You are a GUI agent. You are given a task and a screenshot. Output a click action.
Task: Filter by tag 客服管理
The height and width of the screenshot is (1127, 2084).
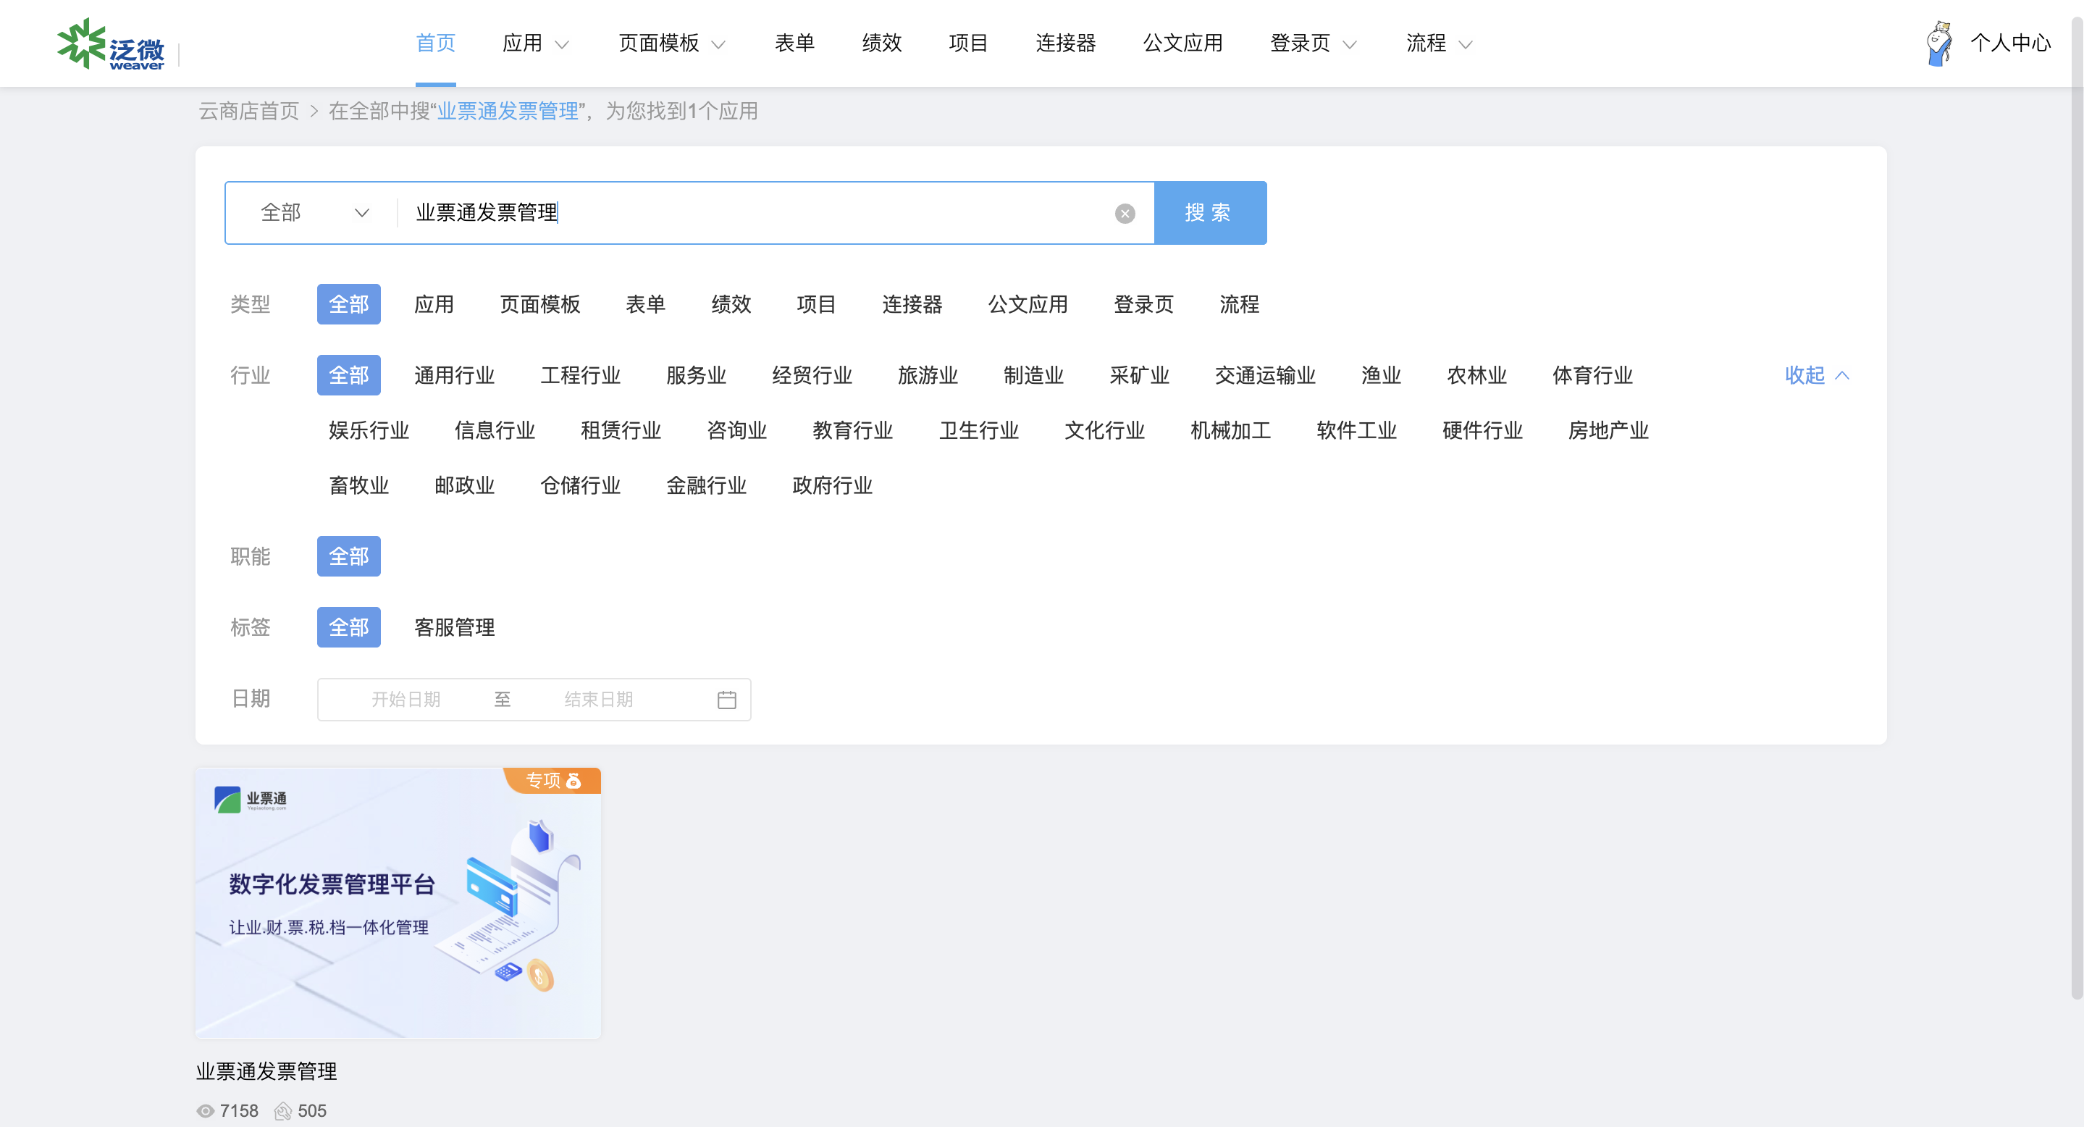tap(454, 628)
